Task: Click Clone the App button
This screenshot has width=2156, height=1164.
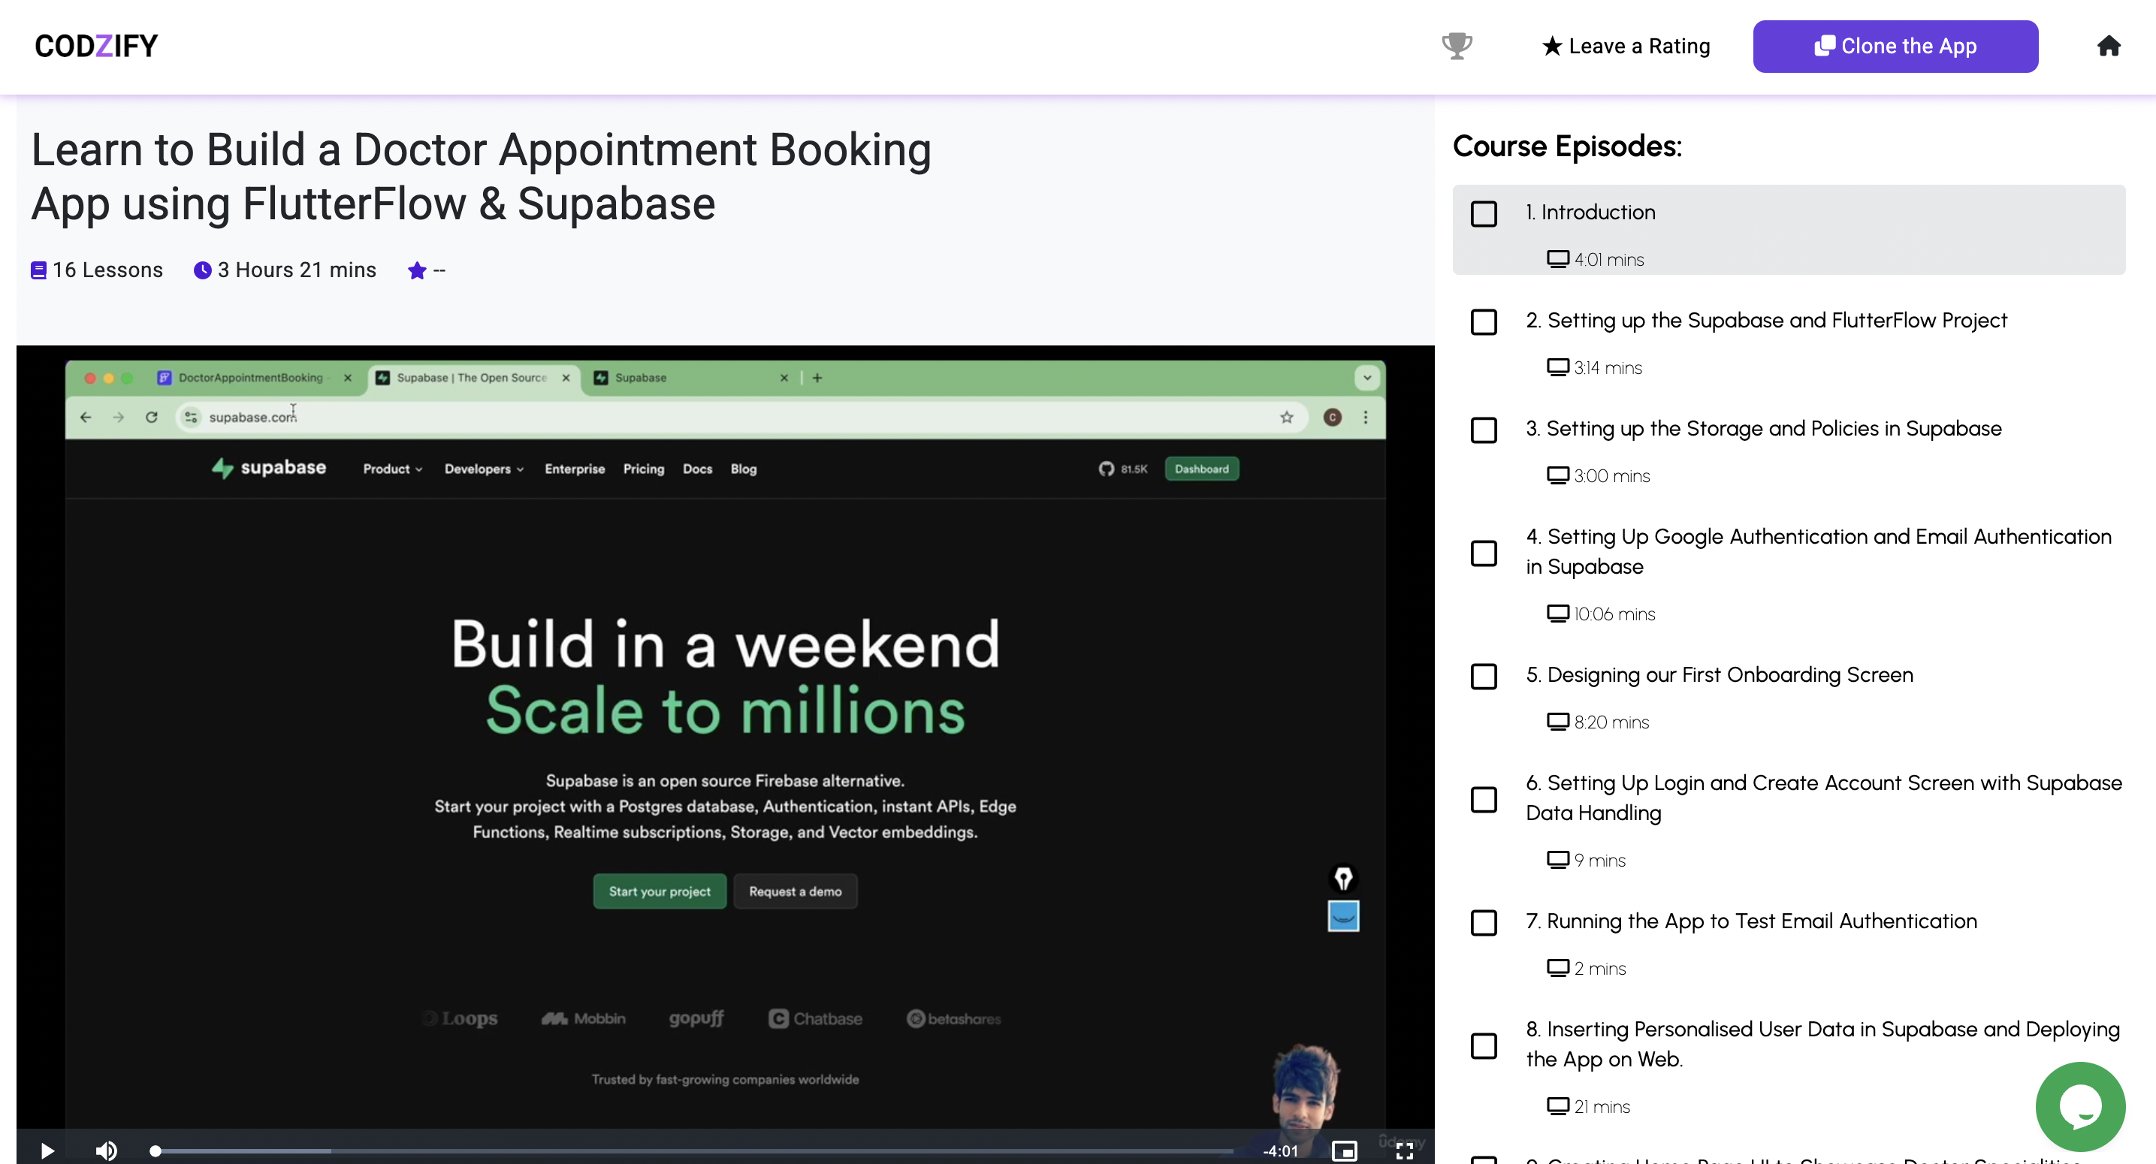Action: (x=1895, y=46)
